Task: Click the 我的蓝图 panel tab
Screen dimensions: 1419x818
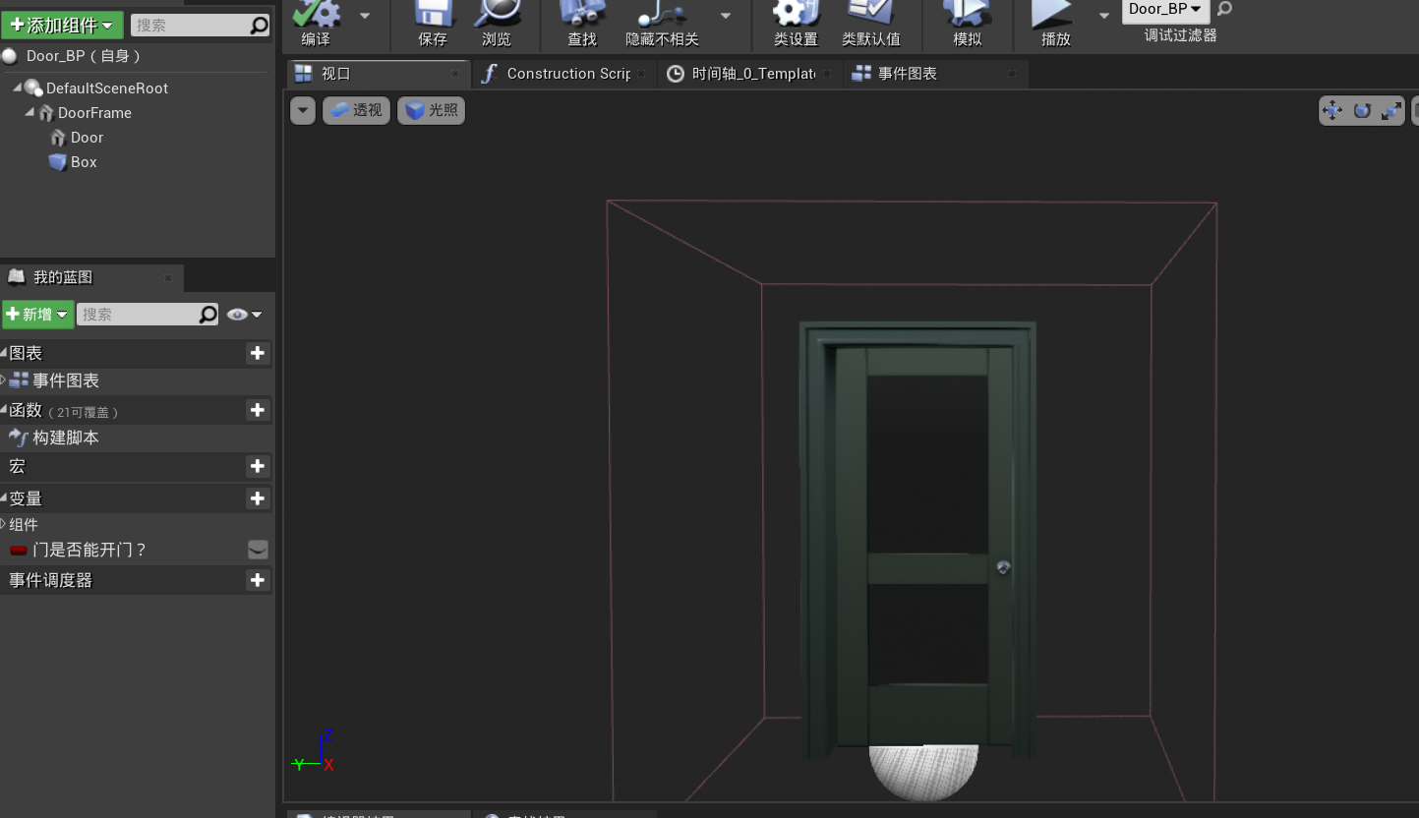Action: [x=63, y=277]
